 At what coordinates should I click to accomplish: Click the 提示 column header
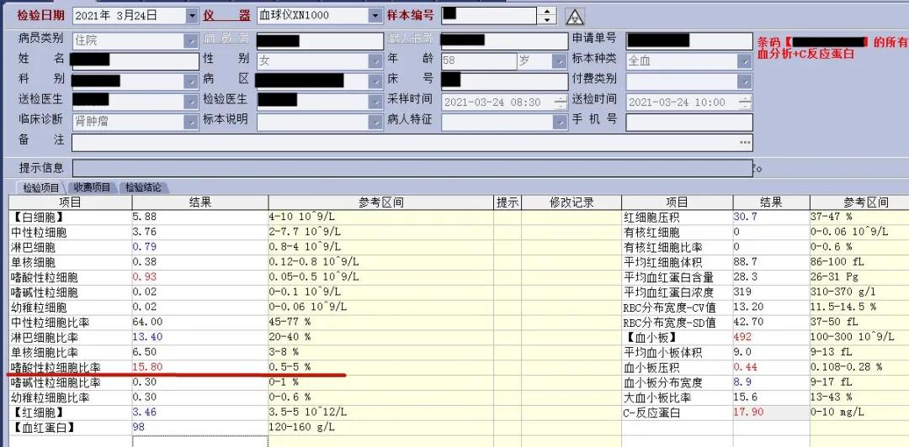click(508, 202)
